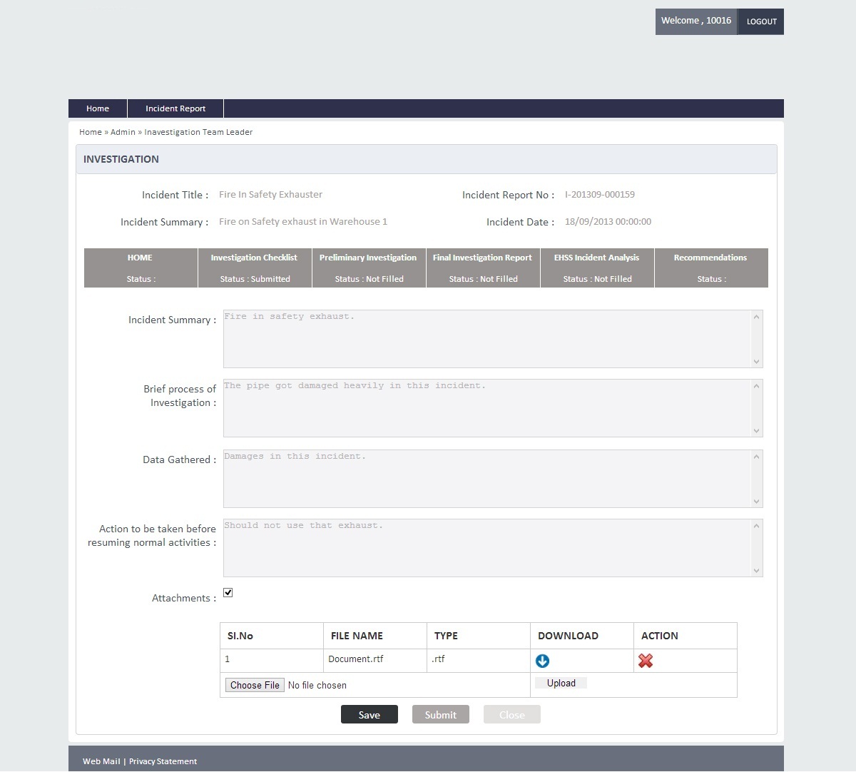Screen dimensions: 856x772
Task: Open the Preliminary Investigation tab
Action: point(369,268)
